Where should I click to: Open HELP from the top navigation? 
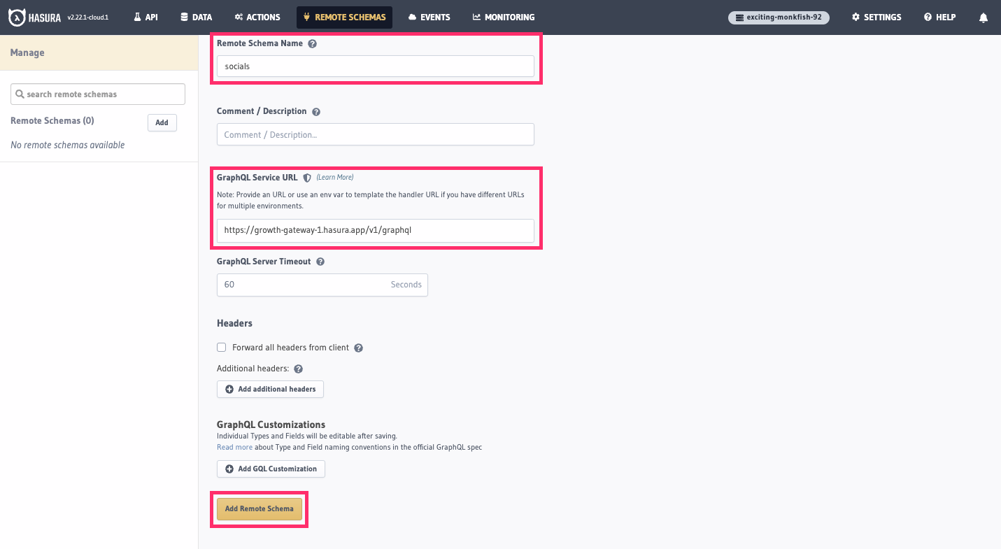pyautogui.click(x=939, y=17)
